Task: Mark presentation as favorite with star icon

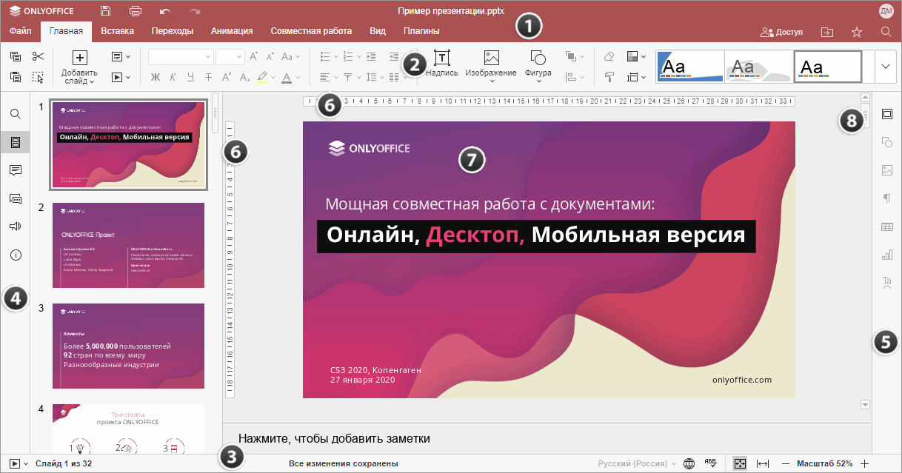Action: [857, 32]
